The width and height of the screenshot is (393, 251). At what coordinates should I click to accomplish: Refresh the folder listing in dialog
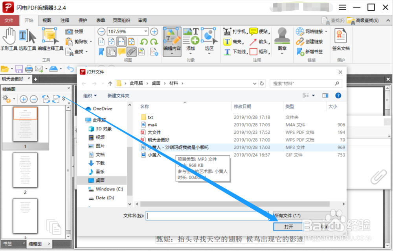262,83
